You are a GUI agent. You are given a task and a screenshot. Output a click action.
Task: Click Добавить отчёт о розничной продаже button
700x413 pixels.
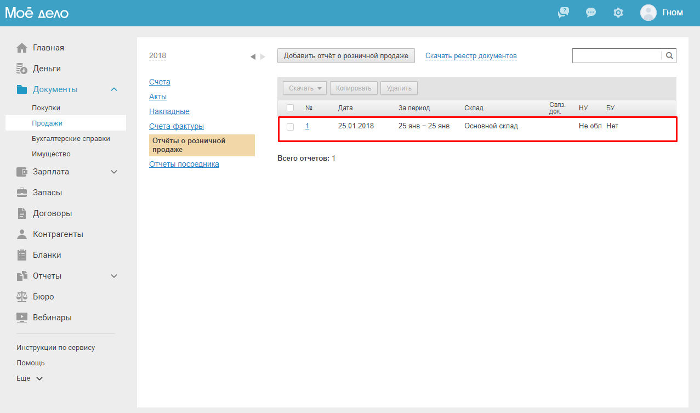[346, 55]
